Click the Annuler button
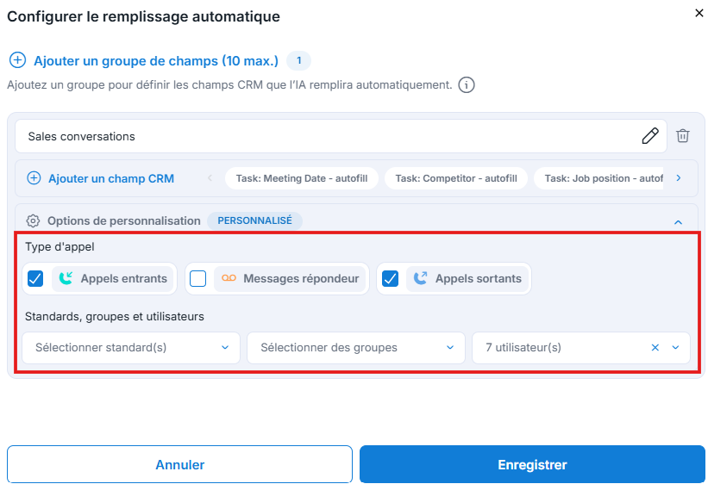 point(179,464)
